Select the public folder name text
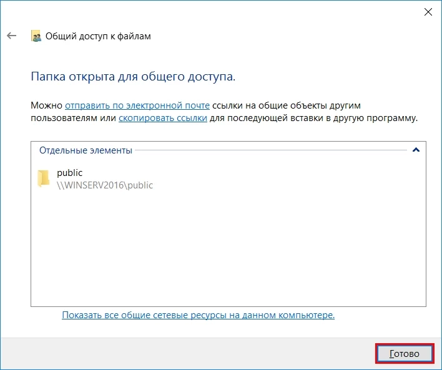This screenshot has width=442, height=370. (70, 173)
